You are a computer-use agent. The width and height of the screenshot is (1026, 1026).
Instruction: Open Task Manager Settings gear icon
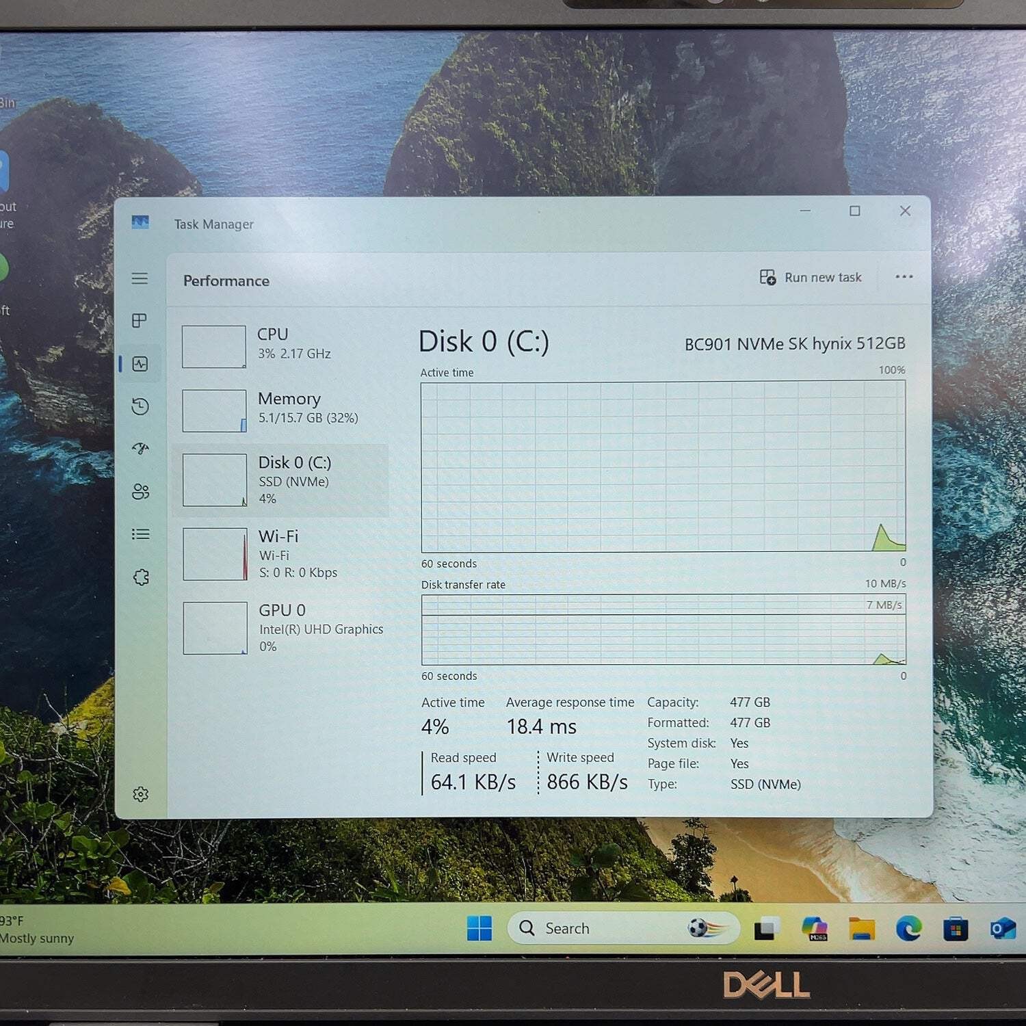pyautogui.click(x=141, y=794)
